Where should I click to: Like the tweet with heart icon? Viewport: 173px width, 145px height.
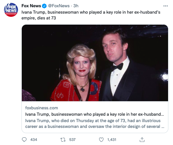tap(101, 139)
